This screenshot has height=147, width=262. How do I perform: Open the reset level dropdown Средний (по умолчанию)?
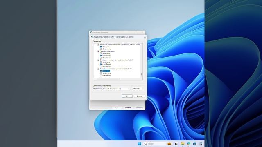[116, 89]
